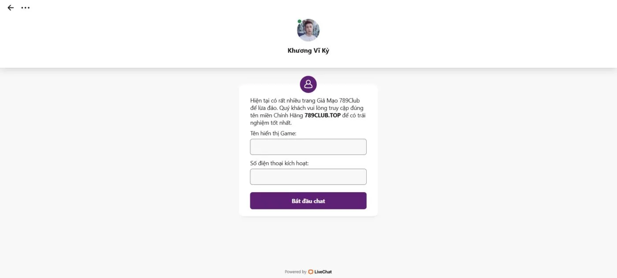Click the 'nghiệm tốt nhất.' closing line
The height and width of the screenshot is (278, 617).
pos(271,123)
